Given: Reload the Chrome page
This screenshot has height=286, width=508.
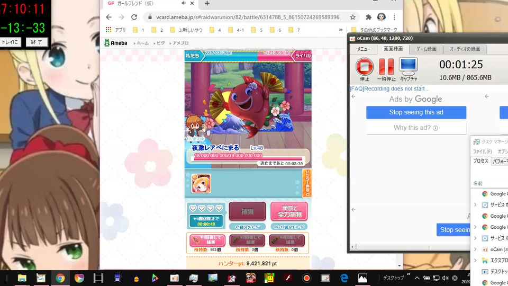Looking at the screenshot, I should [x=134, y=17].
